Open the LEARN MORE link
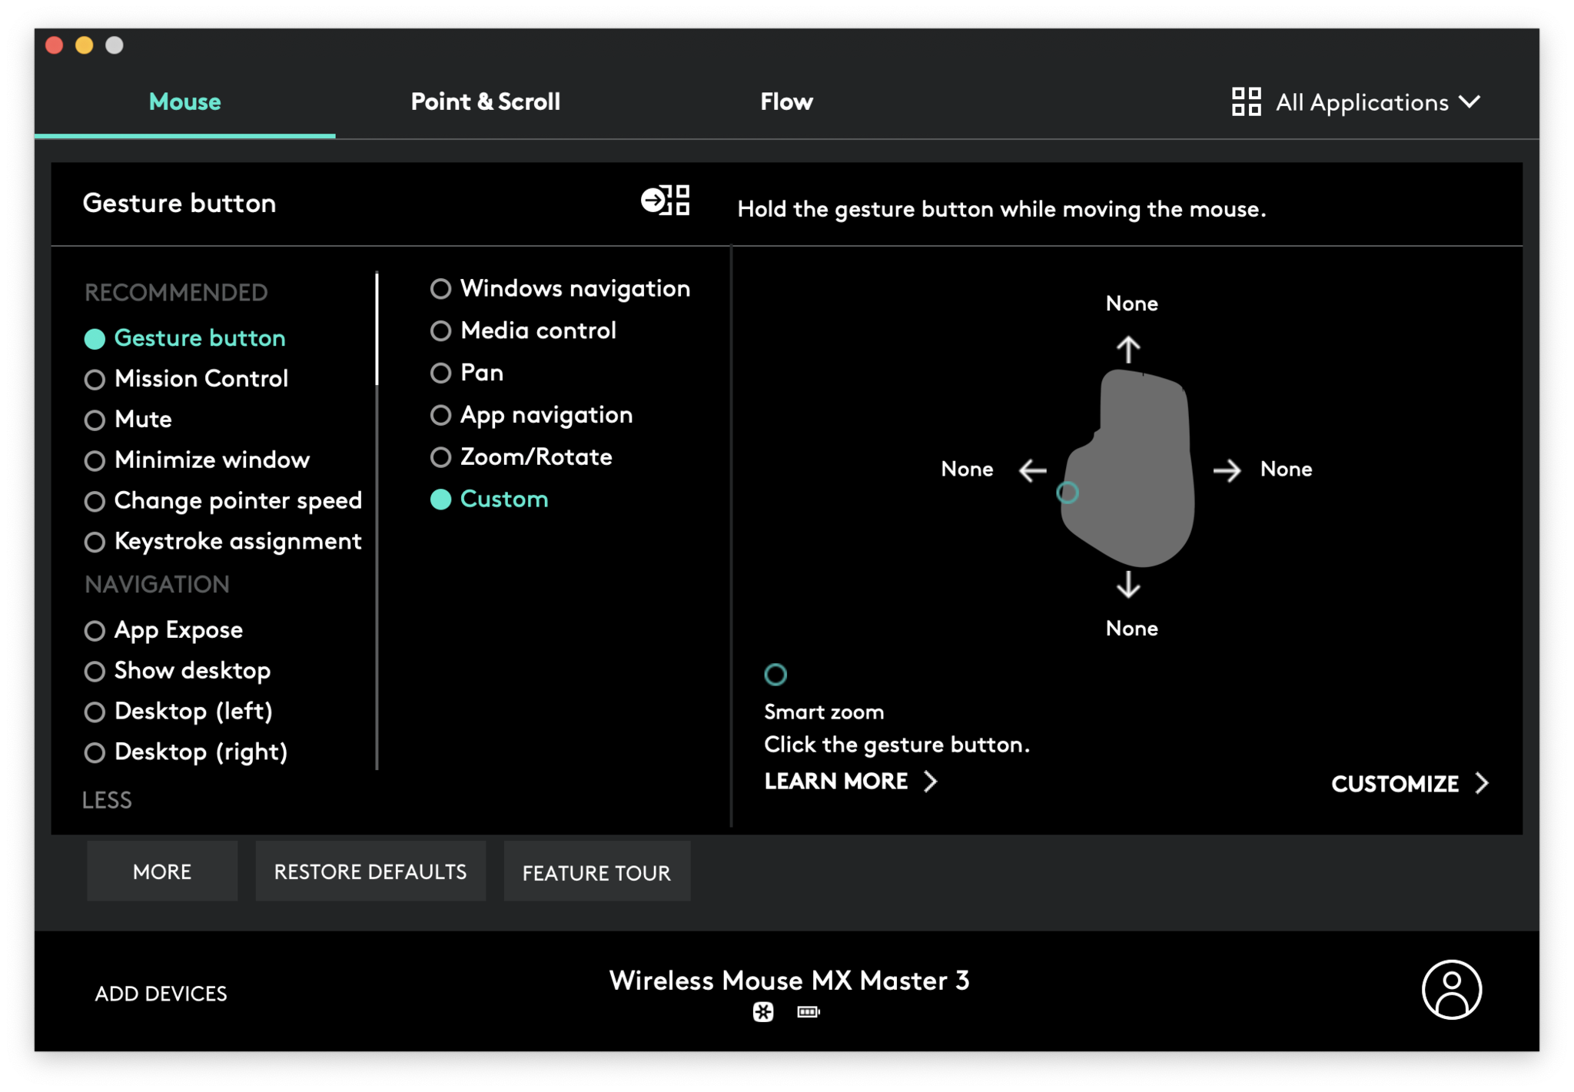 [852, 782]
